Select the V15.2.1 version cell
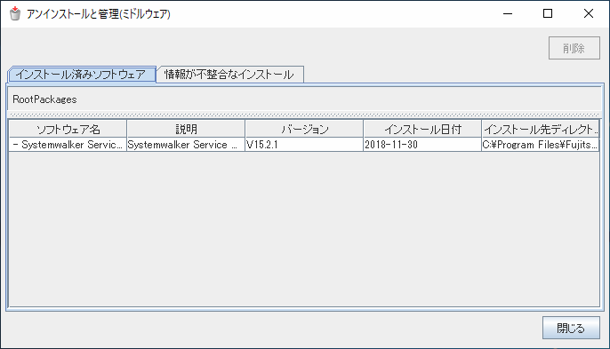610x349 pixels. tap(304, 145)
